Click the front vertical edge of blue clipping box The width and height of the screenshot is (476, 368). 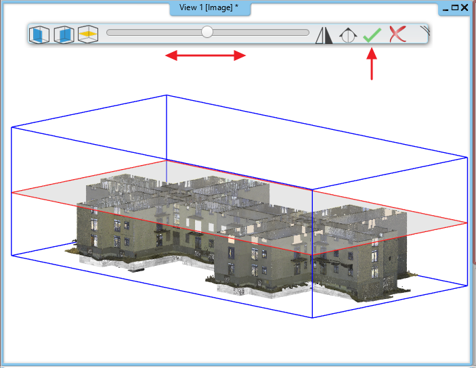click(x=312, y=254)
